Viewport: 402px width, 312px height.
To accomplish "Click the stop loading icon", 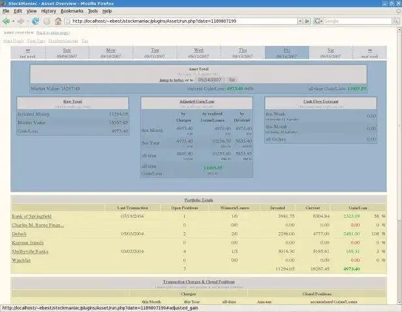I will pyautogui.click(x=46, y=21).
